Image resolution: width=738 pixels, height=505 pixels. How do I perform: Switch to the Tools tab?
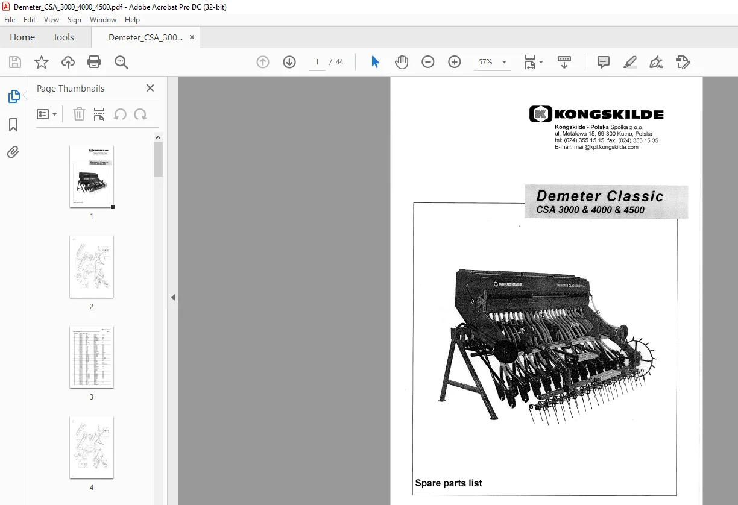(x=63, y=37)
